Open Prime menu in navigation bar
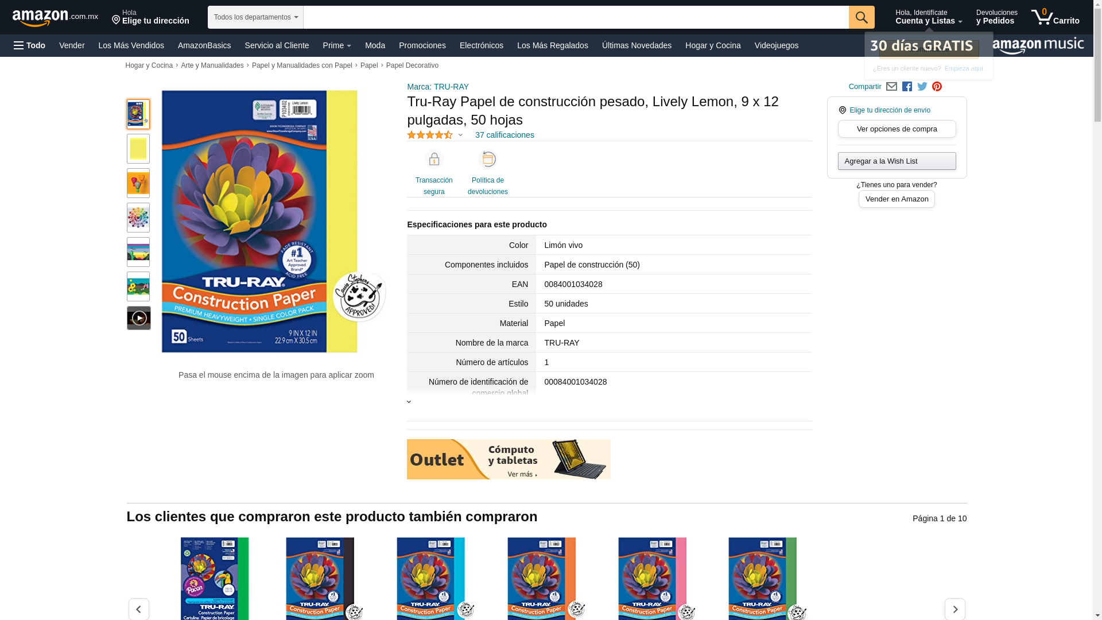This screenshot has width=1102, height=620. [x=337, y=45]
